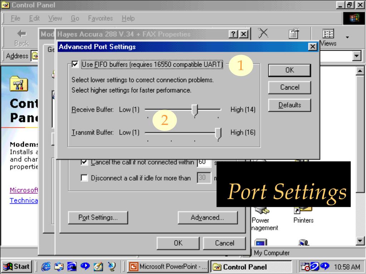Click the Advanced... button

[208, 218]
